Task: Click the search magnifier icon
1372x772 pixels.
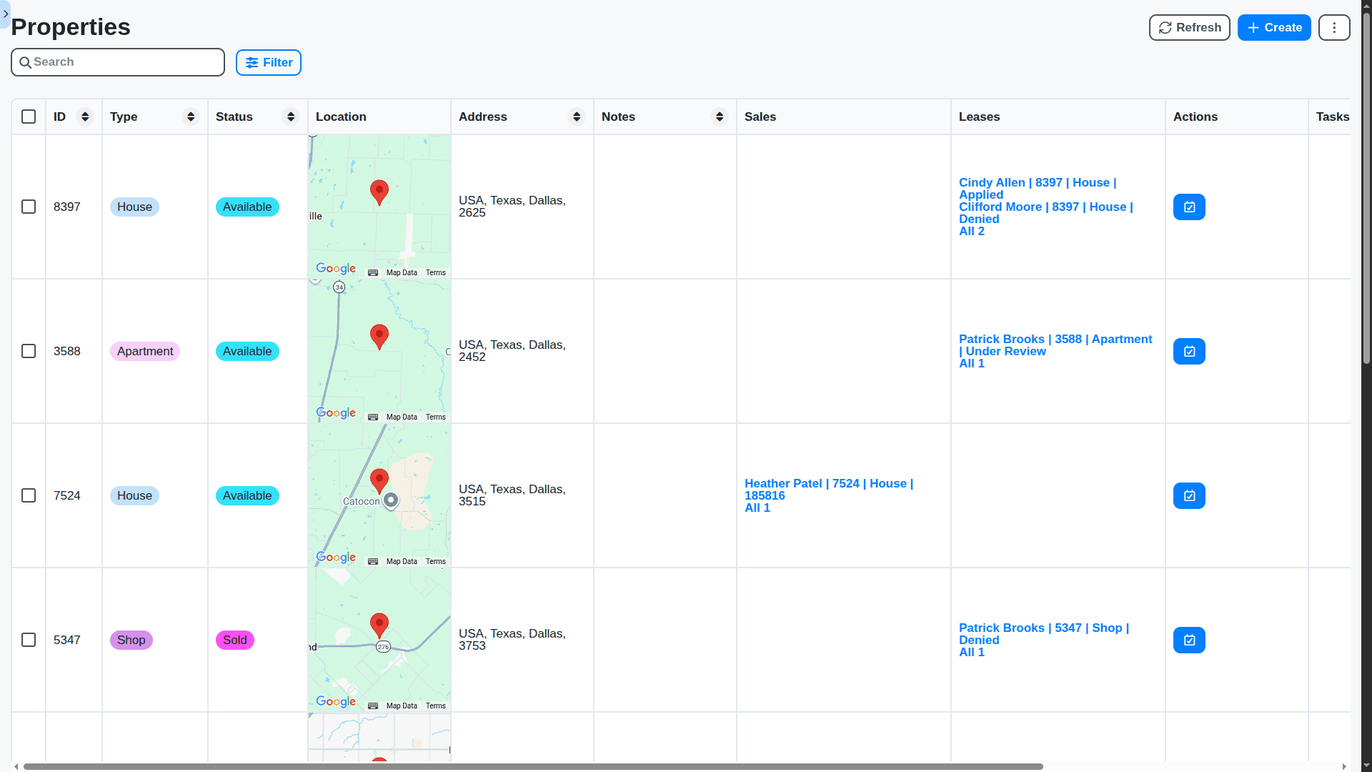Action: click(x=26, y=62)
